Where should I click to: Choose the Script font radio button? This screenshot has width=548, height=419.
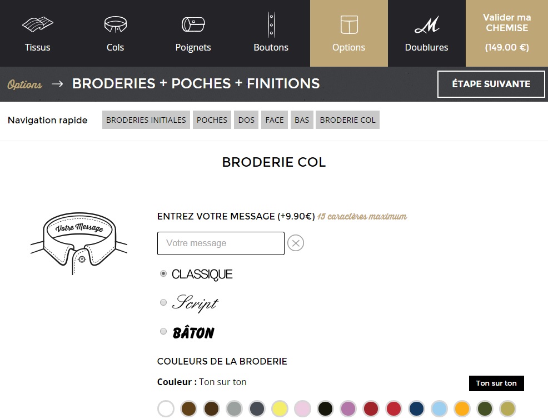[163, 302]
